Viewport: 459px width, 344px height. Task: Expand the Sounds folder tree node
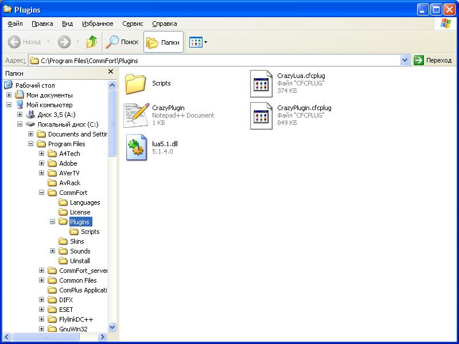53,251
